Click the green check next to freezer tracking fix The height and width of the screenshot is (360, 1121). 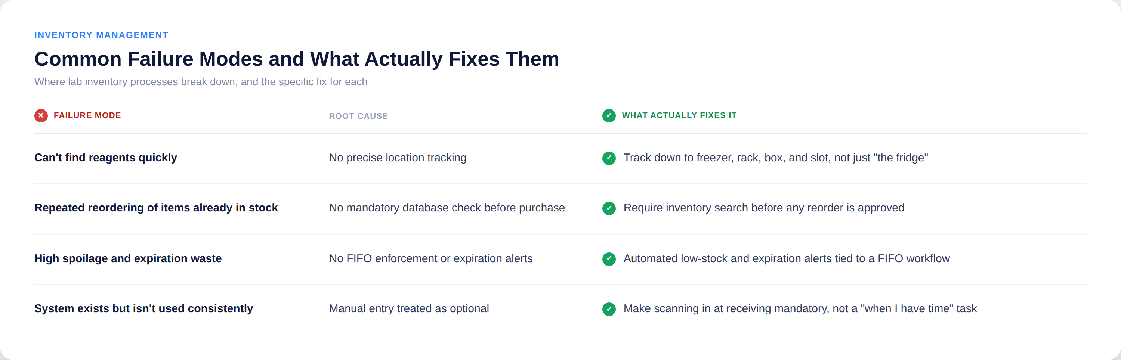coord(609,158)
